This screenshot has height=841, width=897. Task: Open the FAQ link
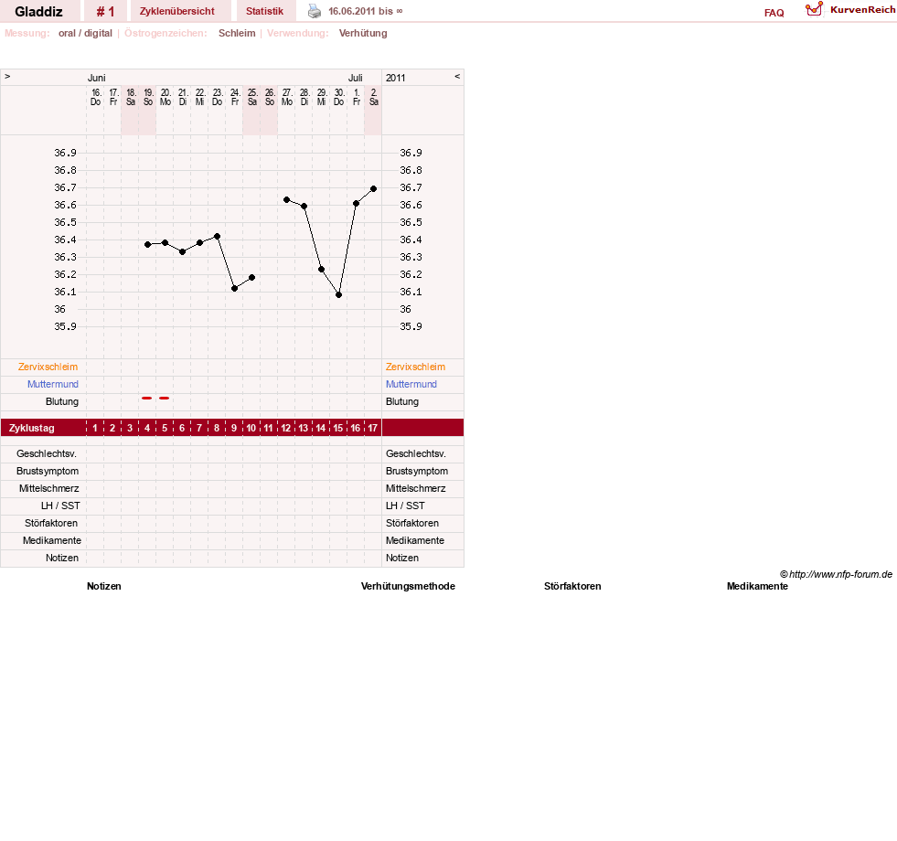[774, 13]
